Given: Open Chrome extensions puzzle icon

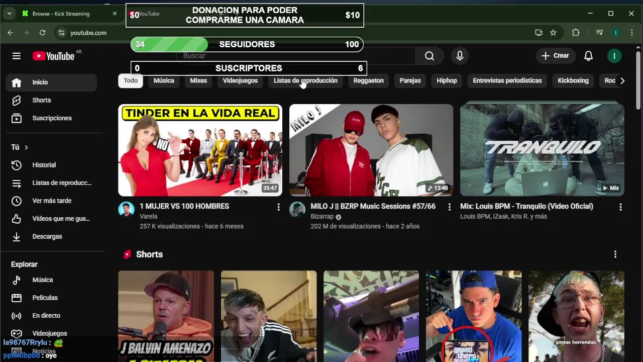Looking at the screenshot, I should tap(576, 33).
